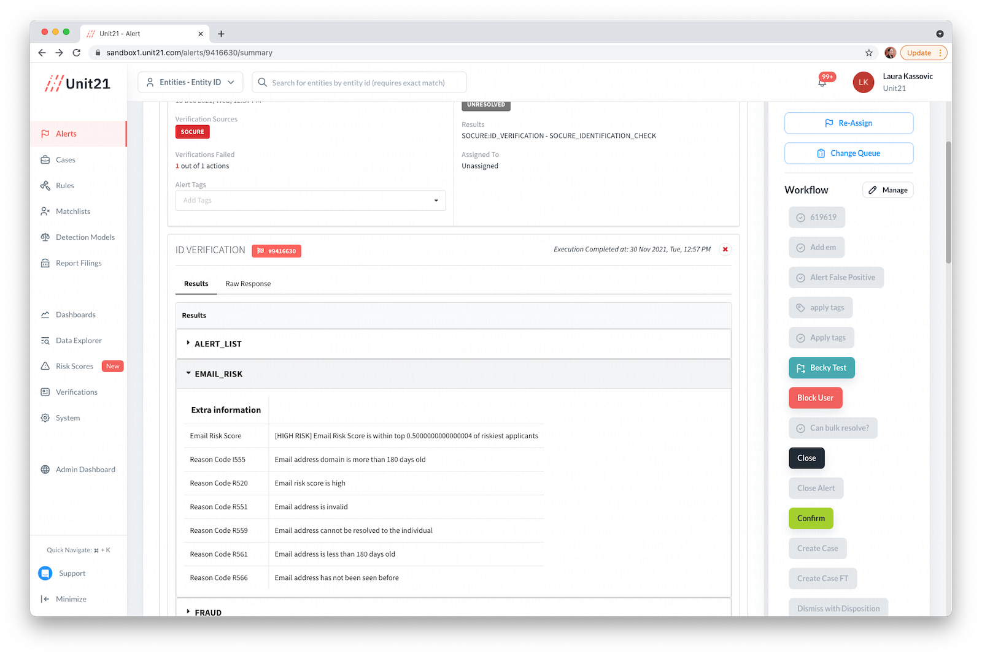Image resolution: width=982 pixels, height=656 pixels.
Task: Click the Re-Assign button
Action: pos(849,123)
